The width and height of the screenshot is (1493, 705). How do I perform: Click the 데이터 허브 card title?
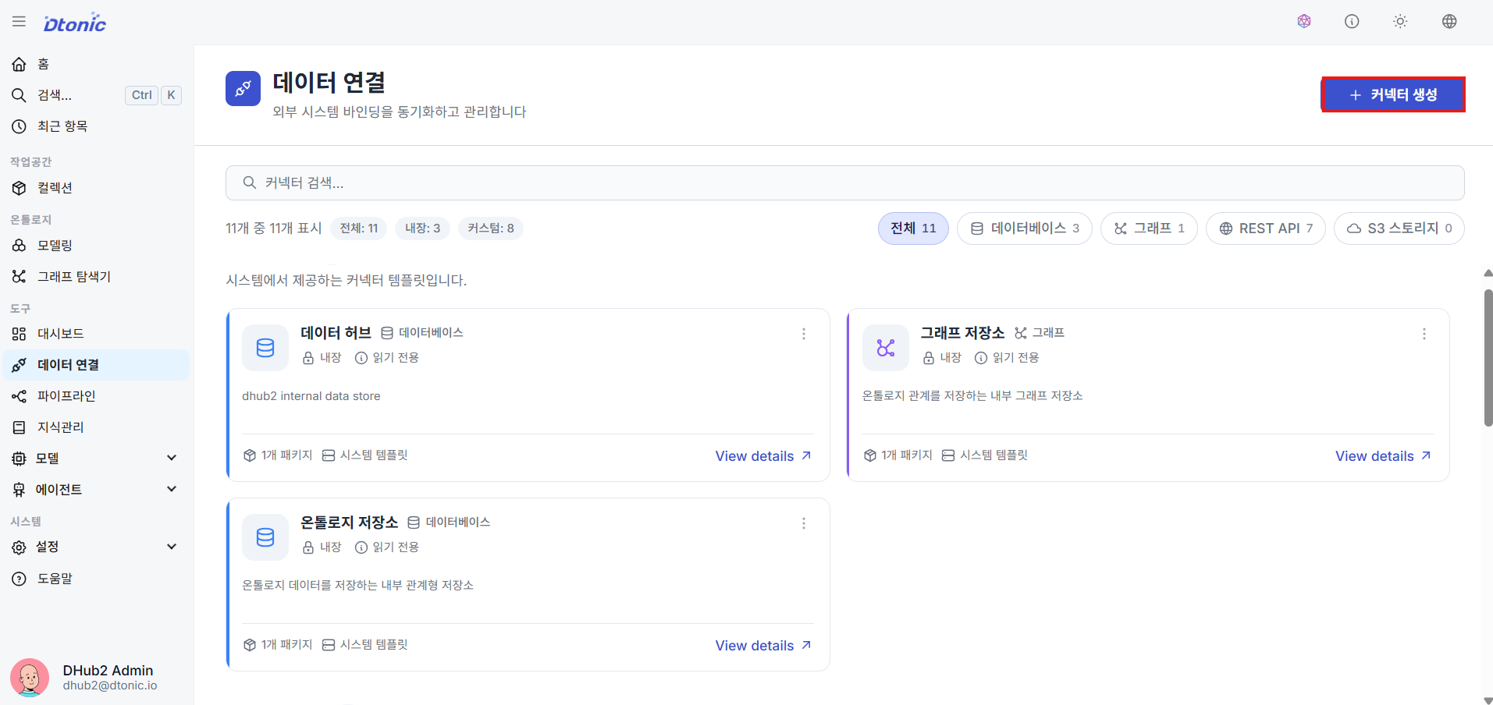pyautogui.click(x=336, y=333)
